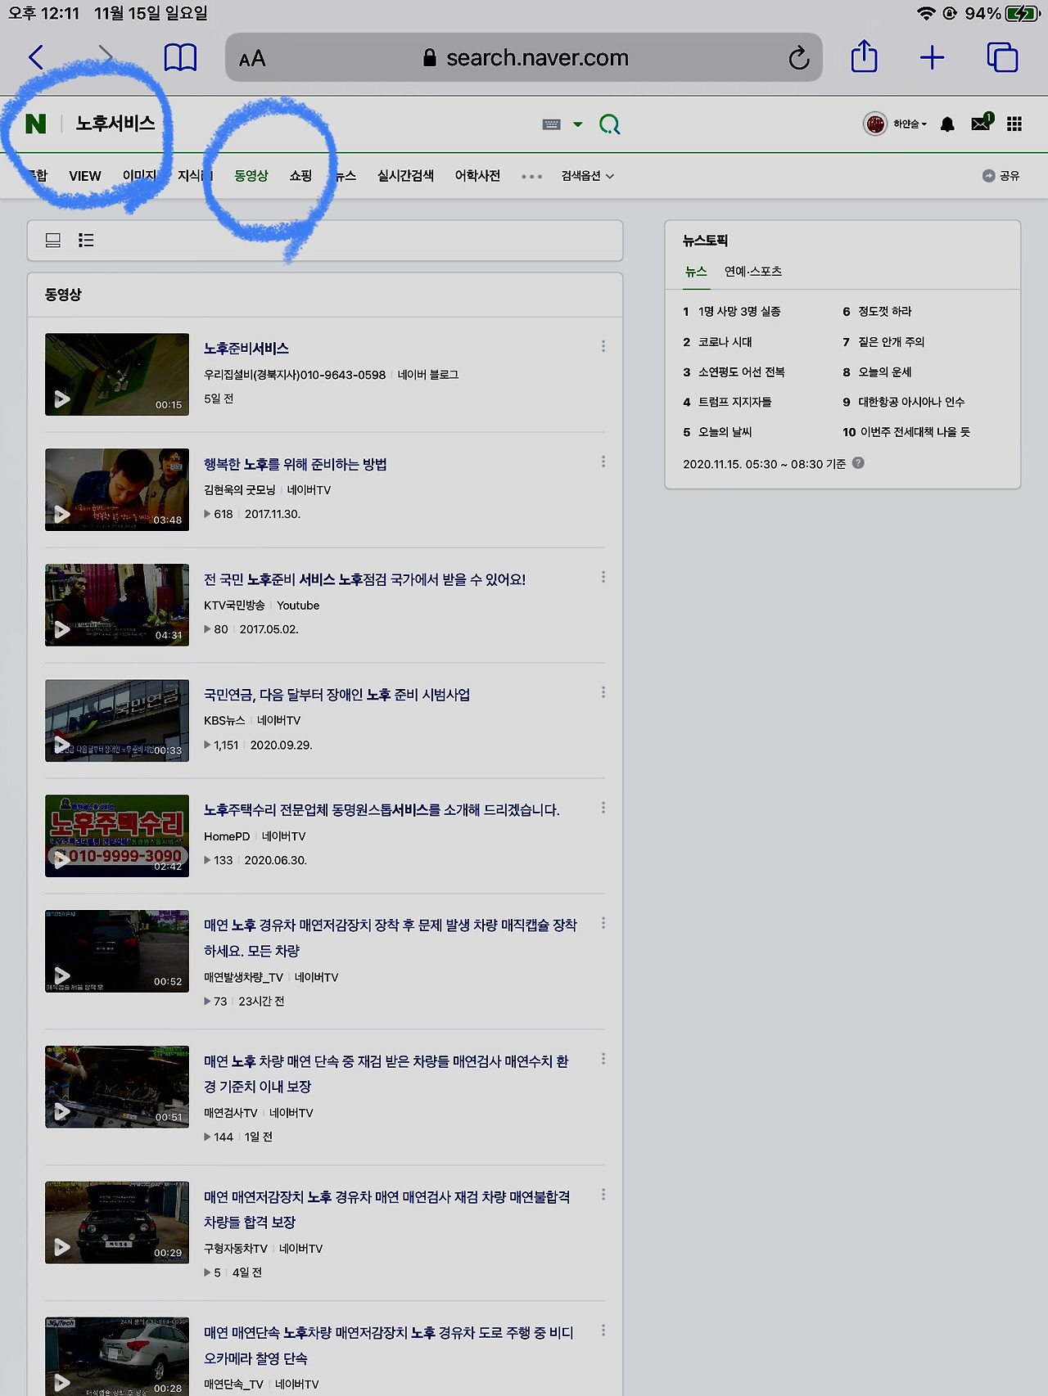Viewport: 1048px width, 1396px height.
Task: Open options for the 매연발생차량_TV video
Action: (x=603, y=923)
